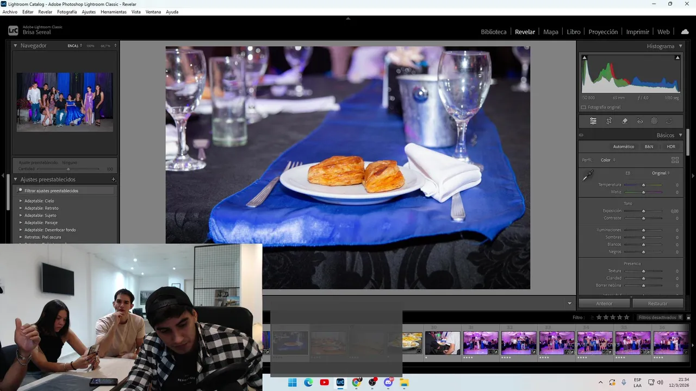Viewport: 696px width, 391px height.
Task: Open Microsoft Edge from the taskbar
Action: 308,382
